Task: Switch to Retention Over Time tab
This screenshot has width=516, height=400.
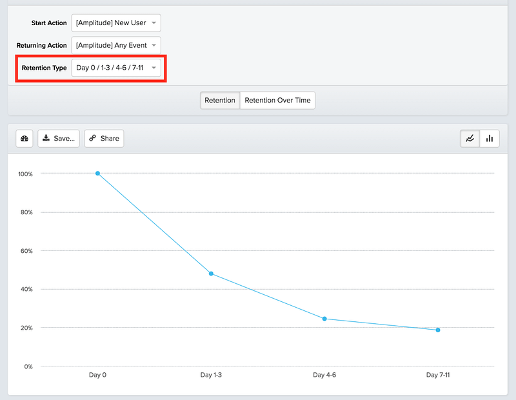Action: pos(277,101)
